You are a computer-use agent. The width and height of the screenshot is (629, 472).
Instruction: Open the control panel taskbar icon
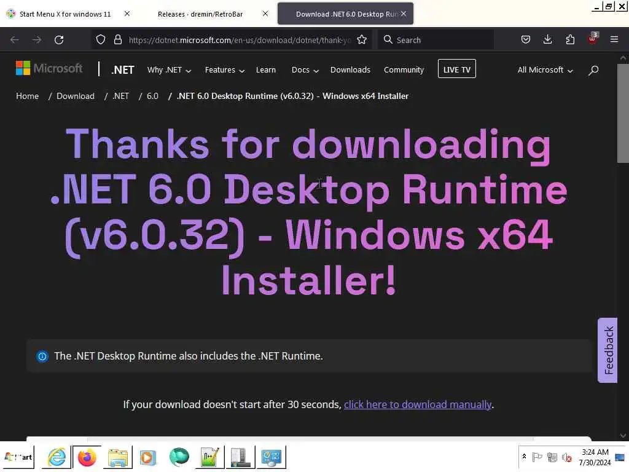pos(271,457)
